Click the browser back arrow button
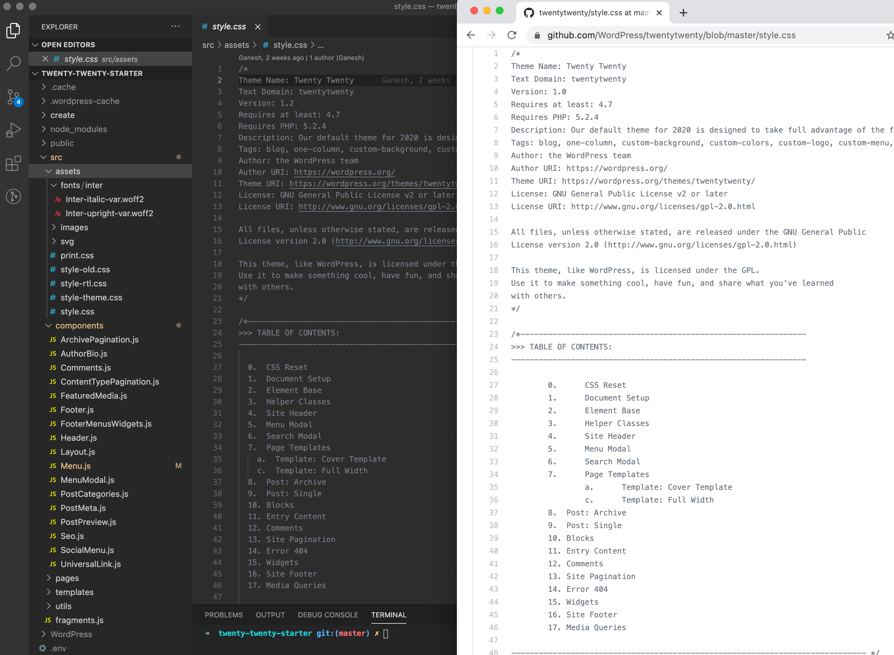The image size is (894, 655). click(471, 35)
